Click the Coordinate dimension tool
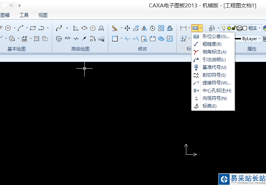This screenshot has width=266, height=185. (183, 39)
